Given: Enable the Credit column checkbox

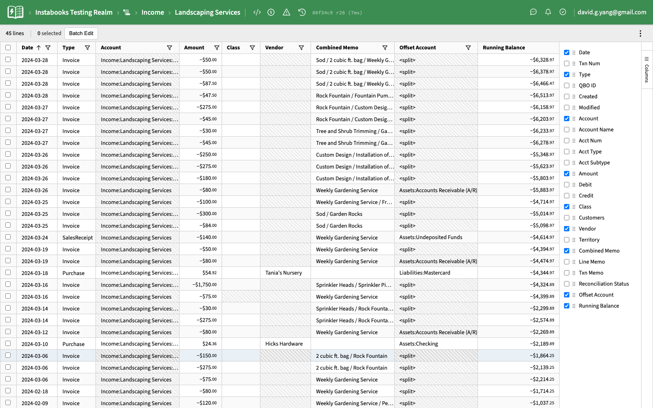Looking at the screenshot, I should pos(566,196).
